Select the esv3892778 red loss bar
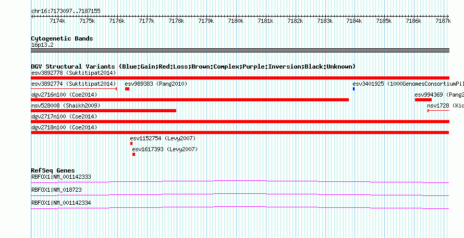This screenshot has width=464, height=238. coord(240,78)
